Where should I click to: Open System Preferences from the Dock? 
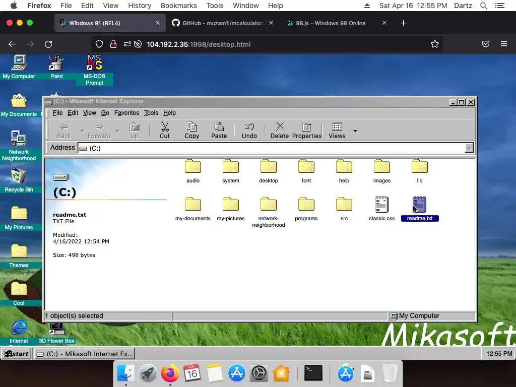click(259, 373)
